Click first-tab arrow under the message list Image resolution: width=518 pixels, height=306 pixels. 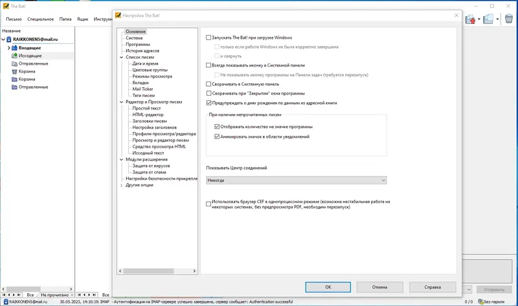79,295
